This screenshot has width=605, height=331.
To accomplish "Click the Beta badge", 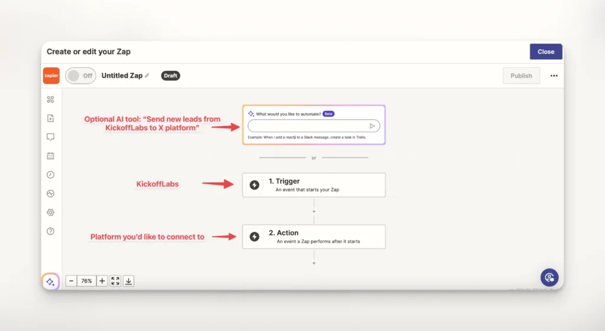I will [x=328, y=114].
